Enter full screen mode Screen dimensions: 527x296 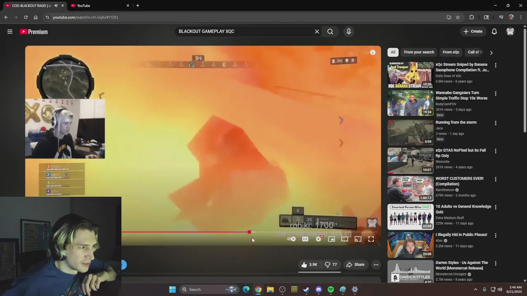pyautogui.click(x=371, y=239)
